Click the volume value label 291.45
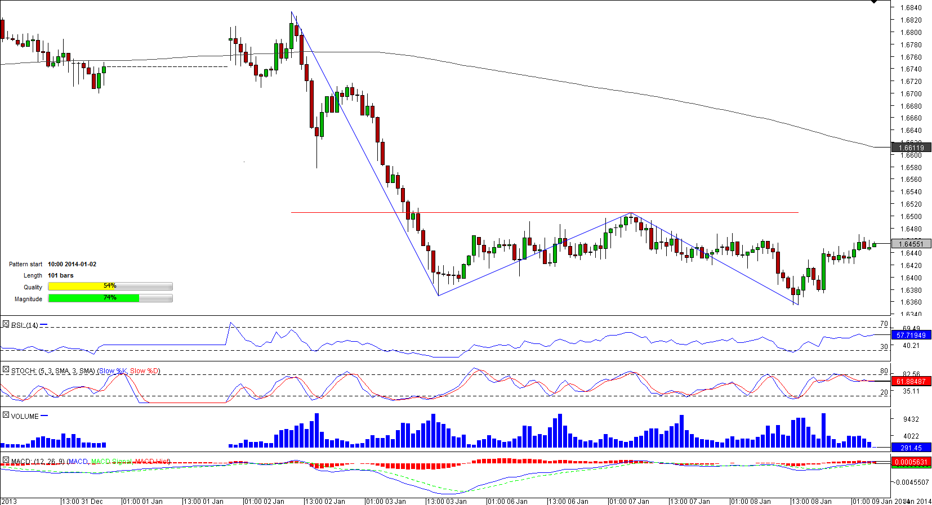 pyautogui.click(x=911, y=448)
